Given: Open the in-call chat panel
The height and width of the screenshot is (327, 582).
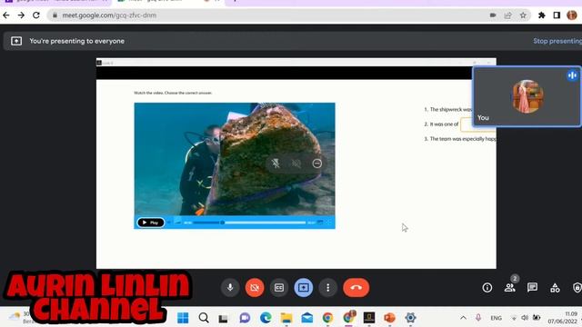Looking at the screenshot, I should (532, 287).
